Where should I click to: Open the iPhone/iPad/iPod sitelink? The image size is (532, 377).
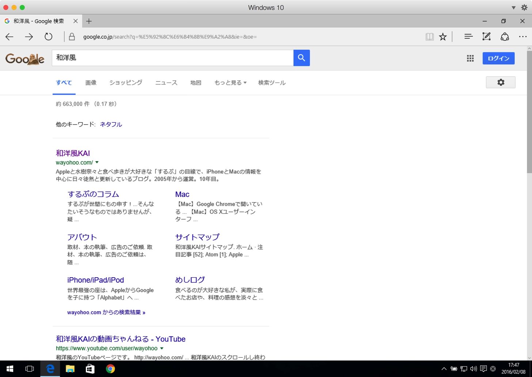coord(96,280)
